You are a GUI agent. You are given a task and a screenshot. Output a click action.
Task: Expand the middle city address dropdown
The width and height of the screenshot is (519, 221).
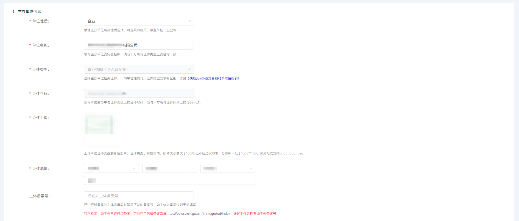pyautogui.click(x=169, y=168)
